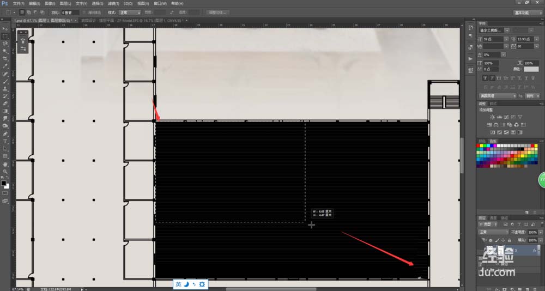Select the Horizontal Type tool
Viewport: 545px width, 291px height.
tap(5, 141)
